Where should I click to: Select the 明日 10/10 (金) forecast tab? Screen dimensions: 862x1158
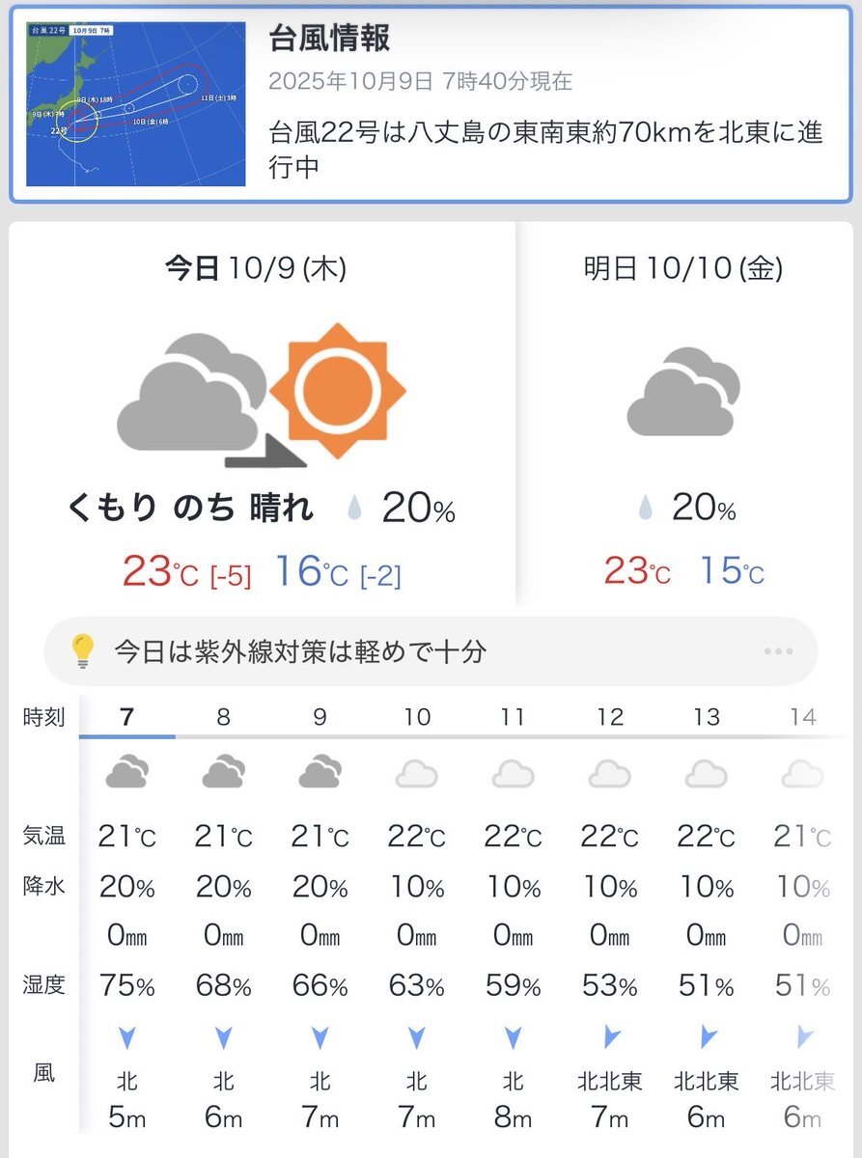tap(683, 268)
